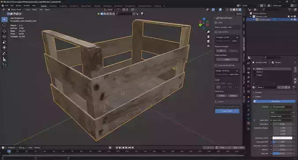This screenshot has width=298, height=160.
Task: Toggle the auto keying record button
Action: pos(110,148)
